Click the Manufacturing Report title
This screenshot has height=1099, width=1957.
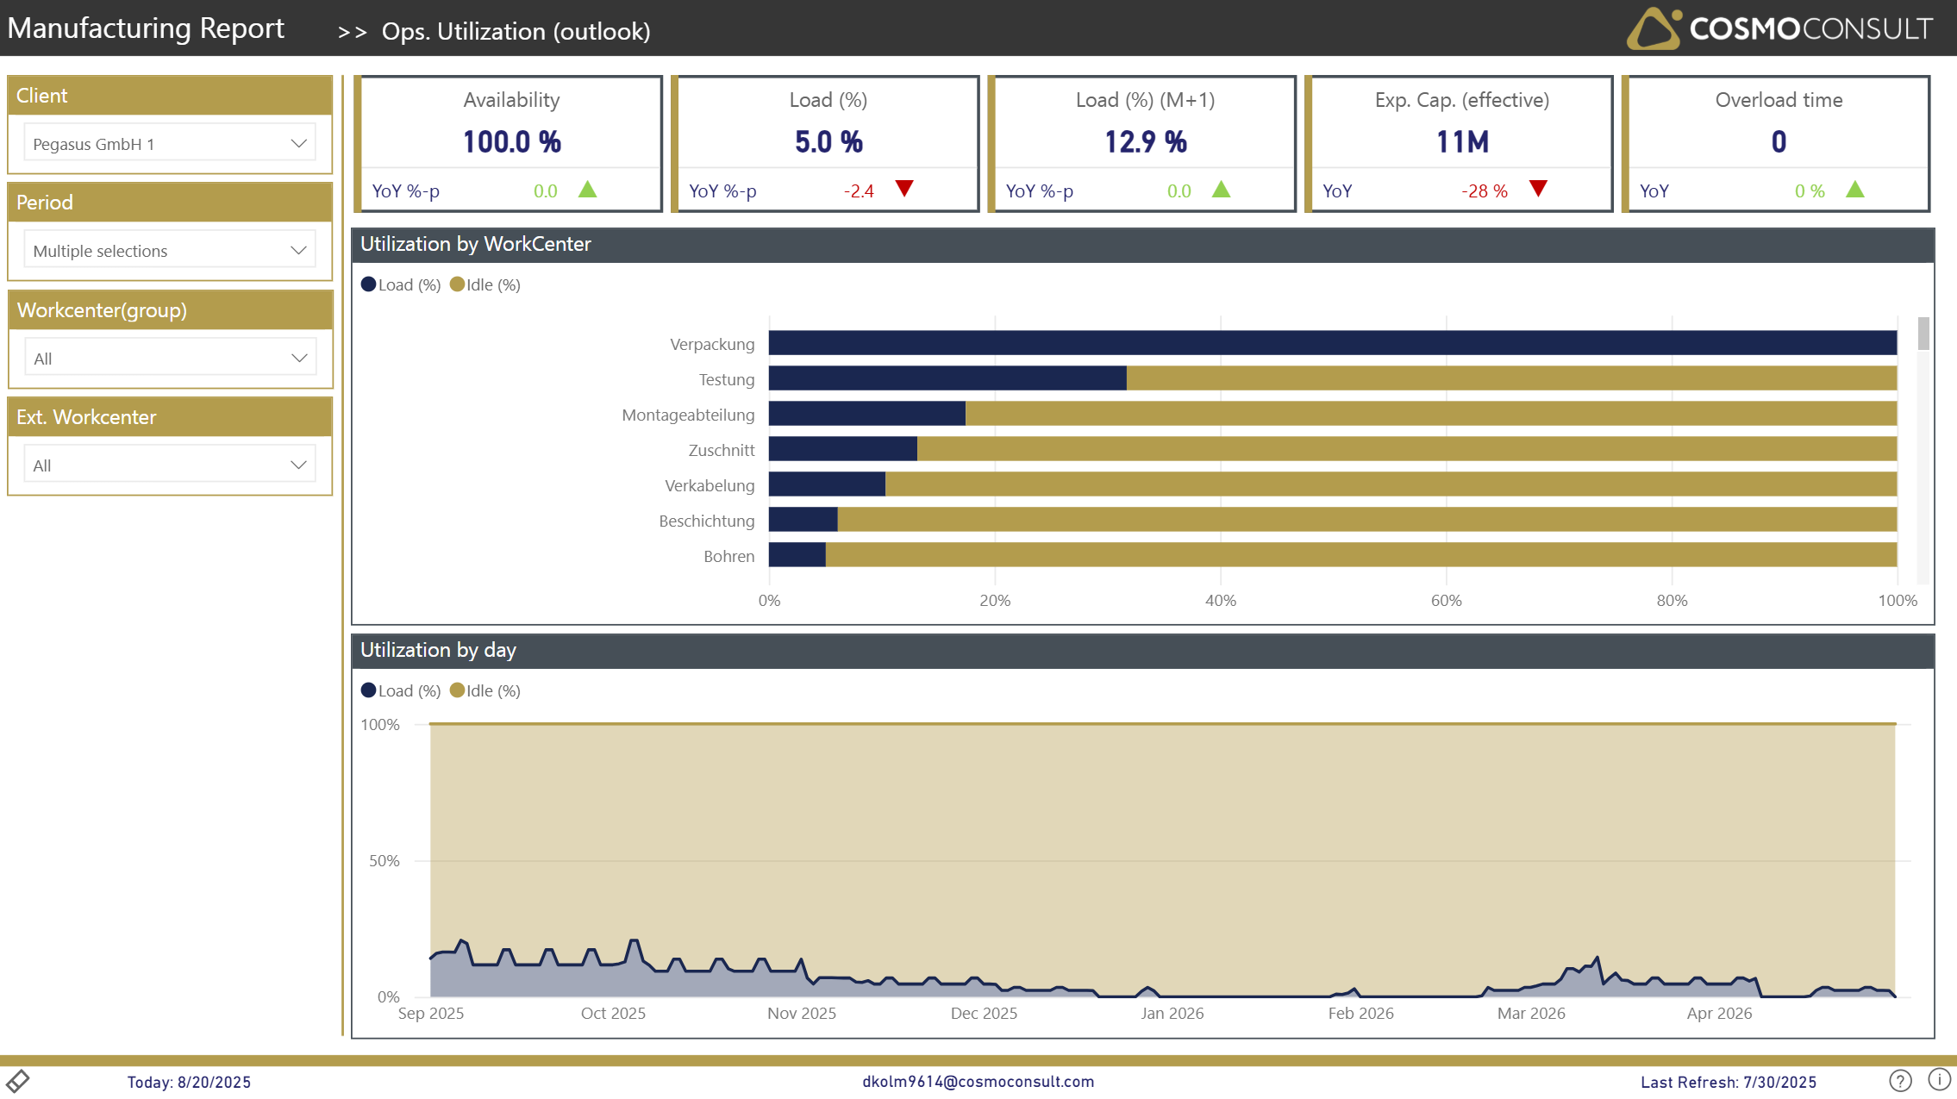pyautogui.click(x=146, y=28)
